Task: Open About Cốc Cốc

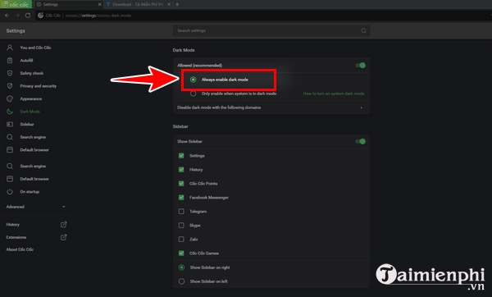Action: (x=20, y=249)
